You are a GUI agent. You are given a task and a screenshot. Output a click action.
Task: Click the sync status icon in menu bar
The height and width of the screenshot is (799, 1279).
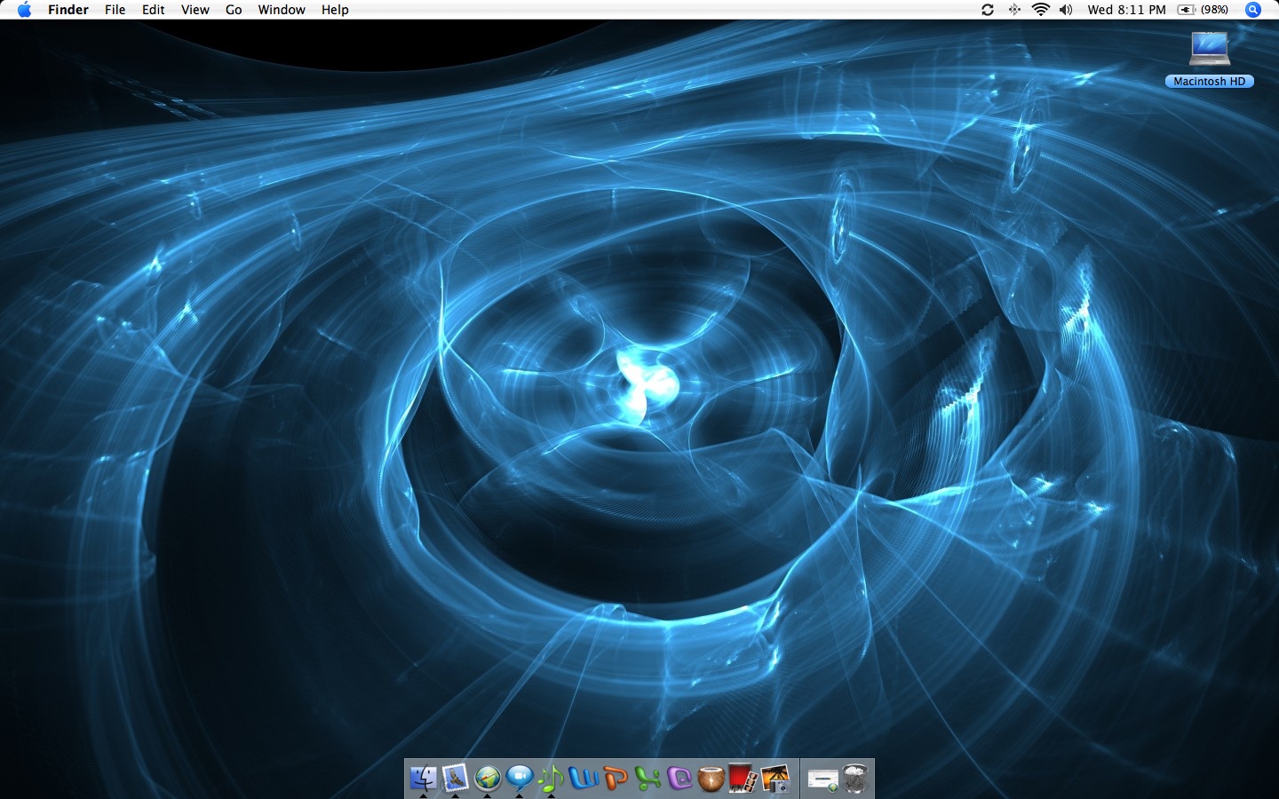988,10
